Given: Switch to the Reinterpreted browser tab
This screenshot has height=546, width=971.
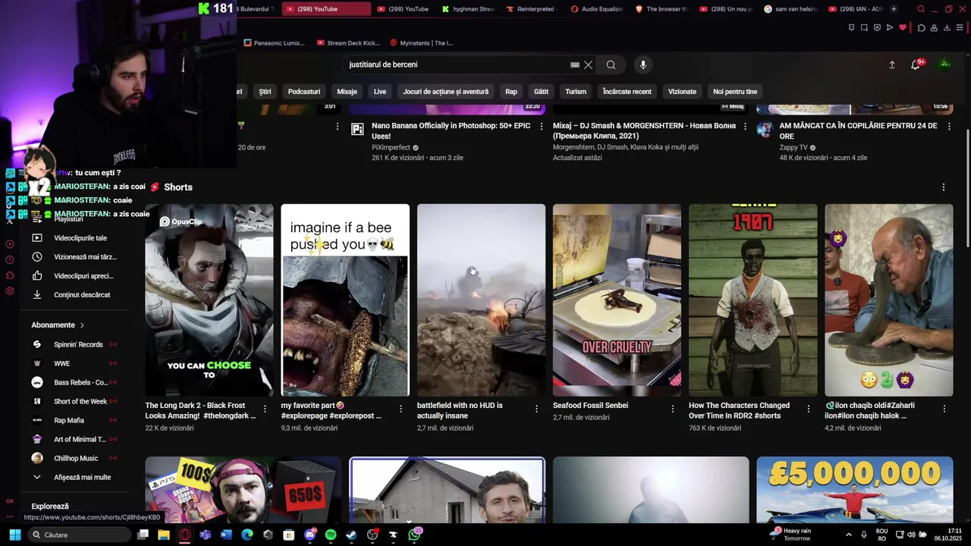Looking at the screenshot, I should [531, 9].
